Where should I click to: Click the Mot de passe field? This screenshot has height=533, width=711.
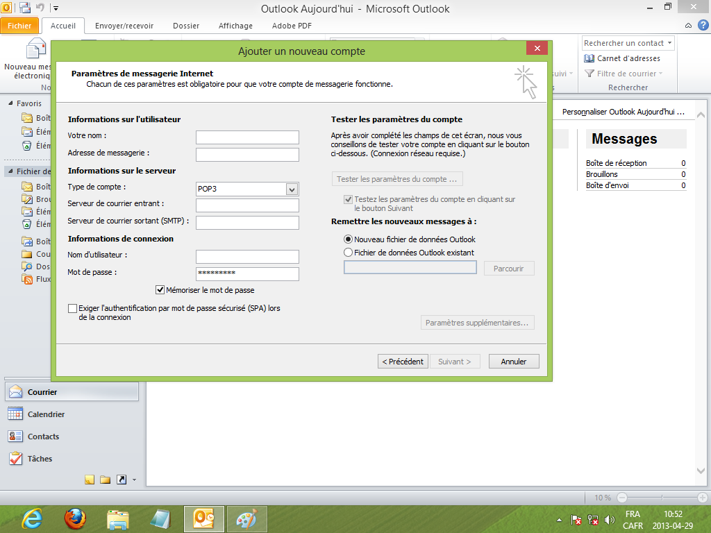(x=247, y=273)
